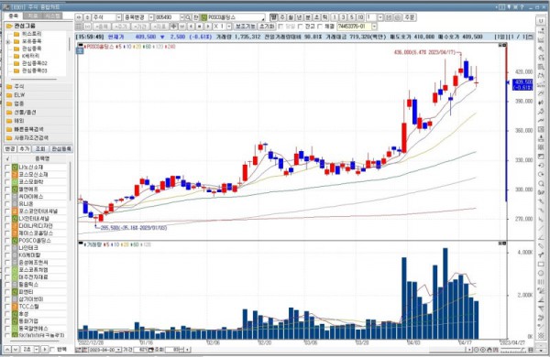Tick the checkbox for 나노신소재
This screenshot has width=550, height=357.
coord(7,168)
